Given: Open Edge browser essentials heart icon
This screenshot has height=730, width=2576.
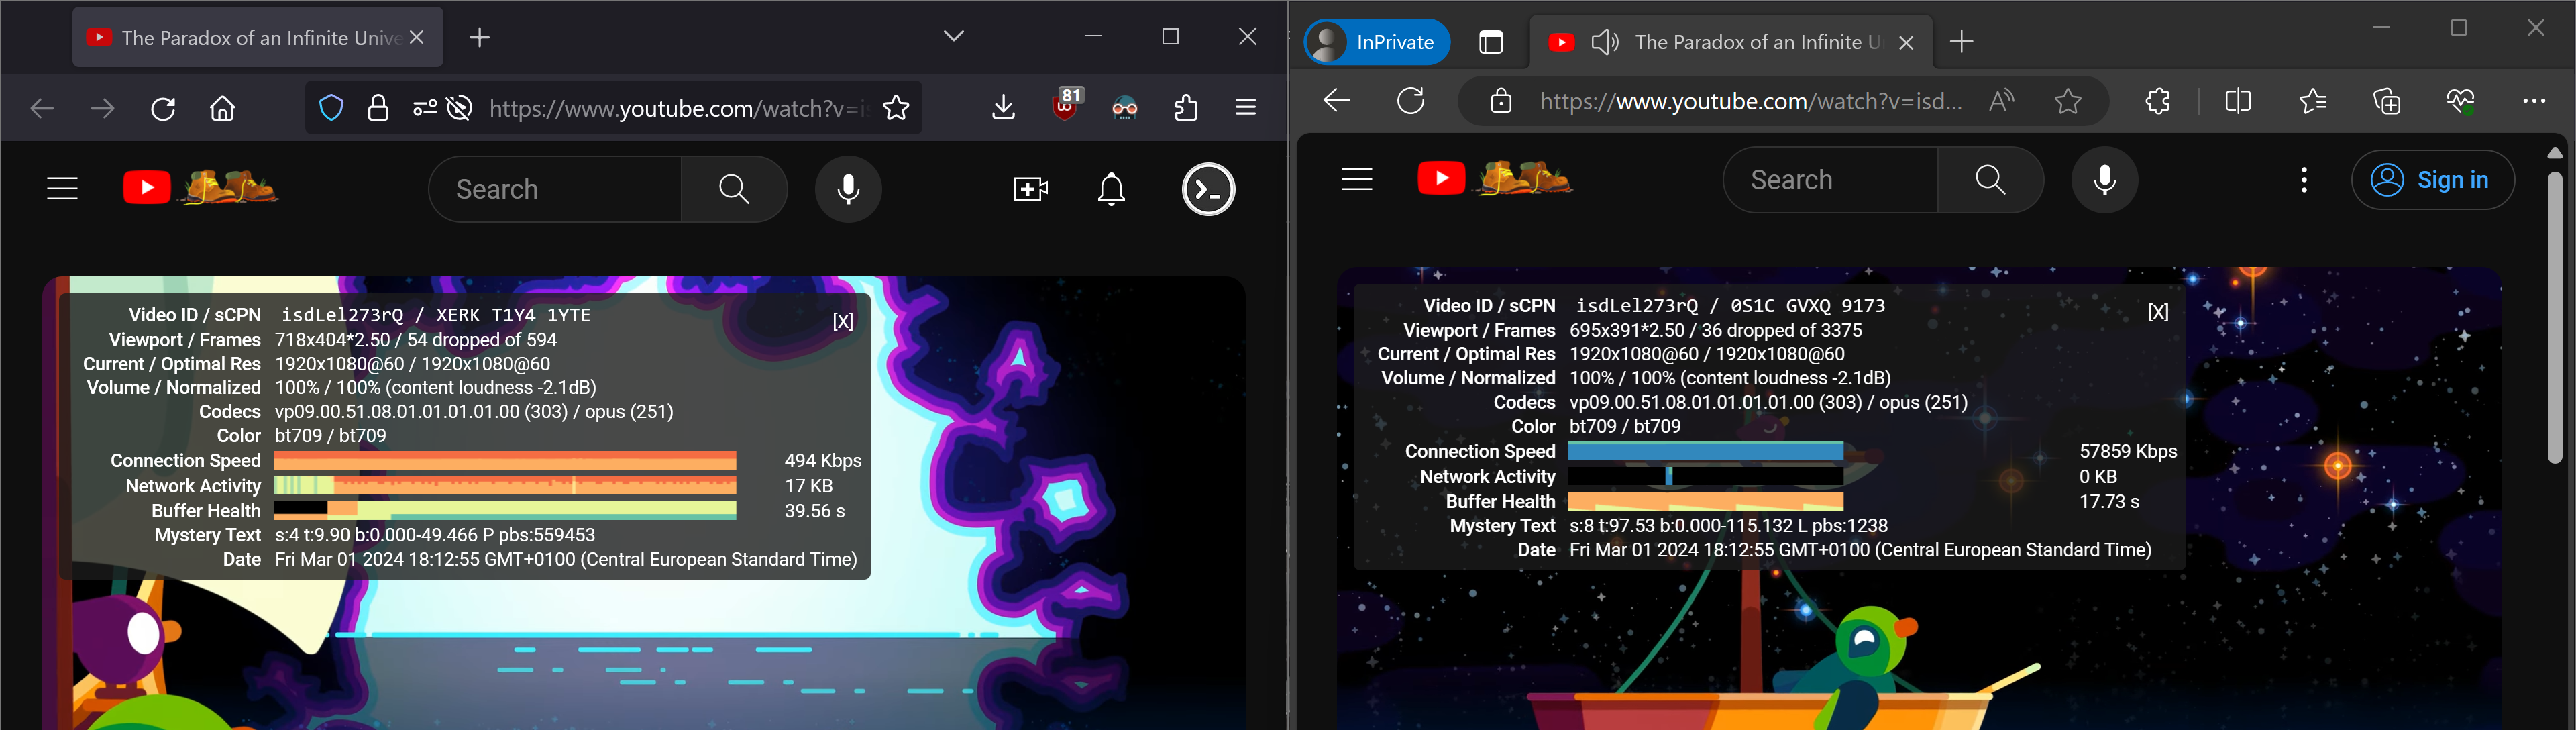Looking at the screenshot, I should (2460, 101).
